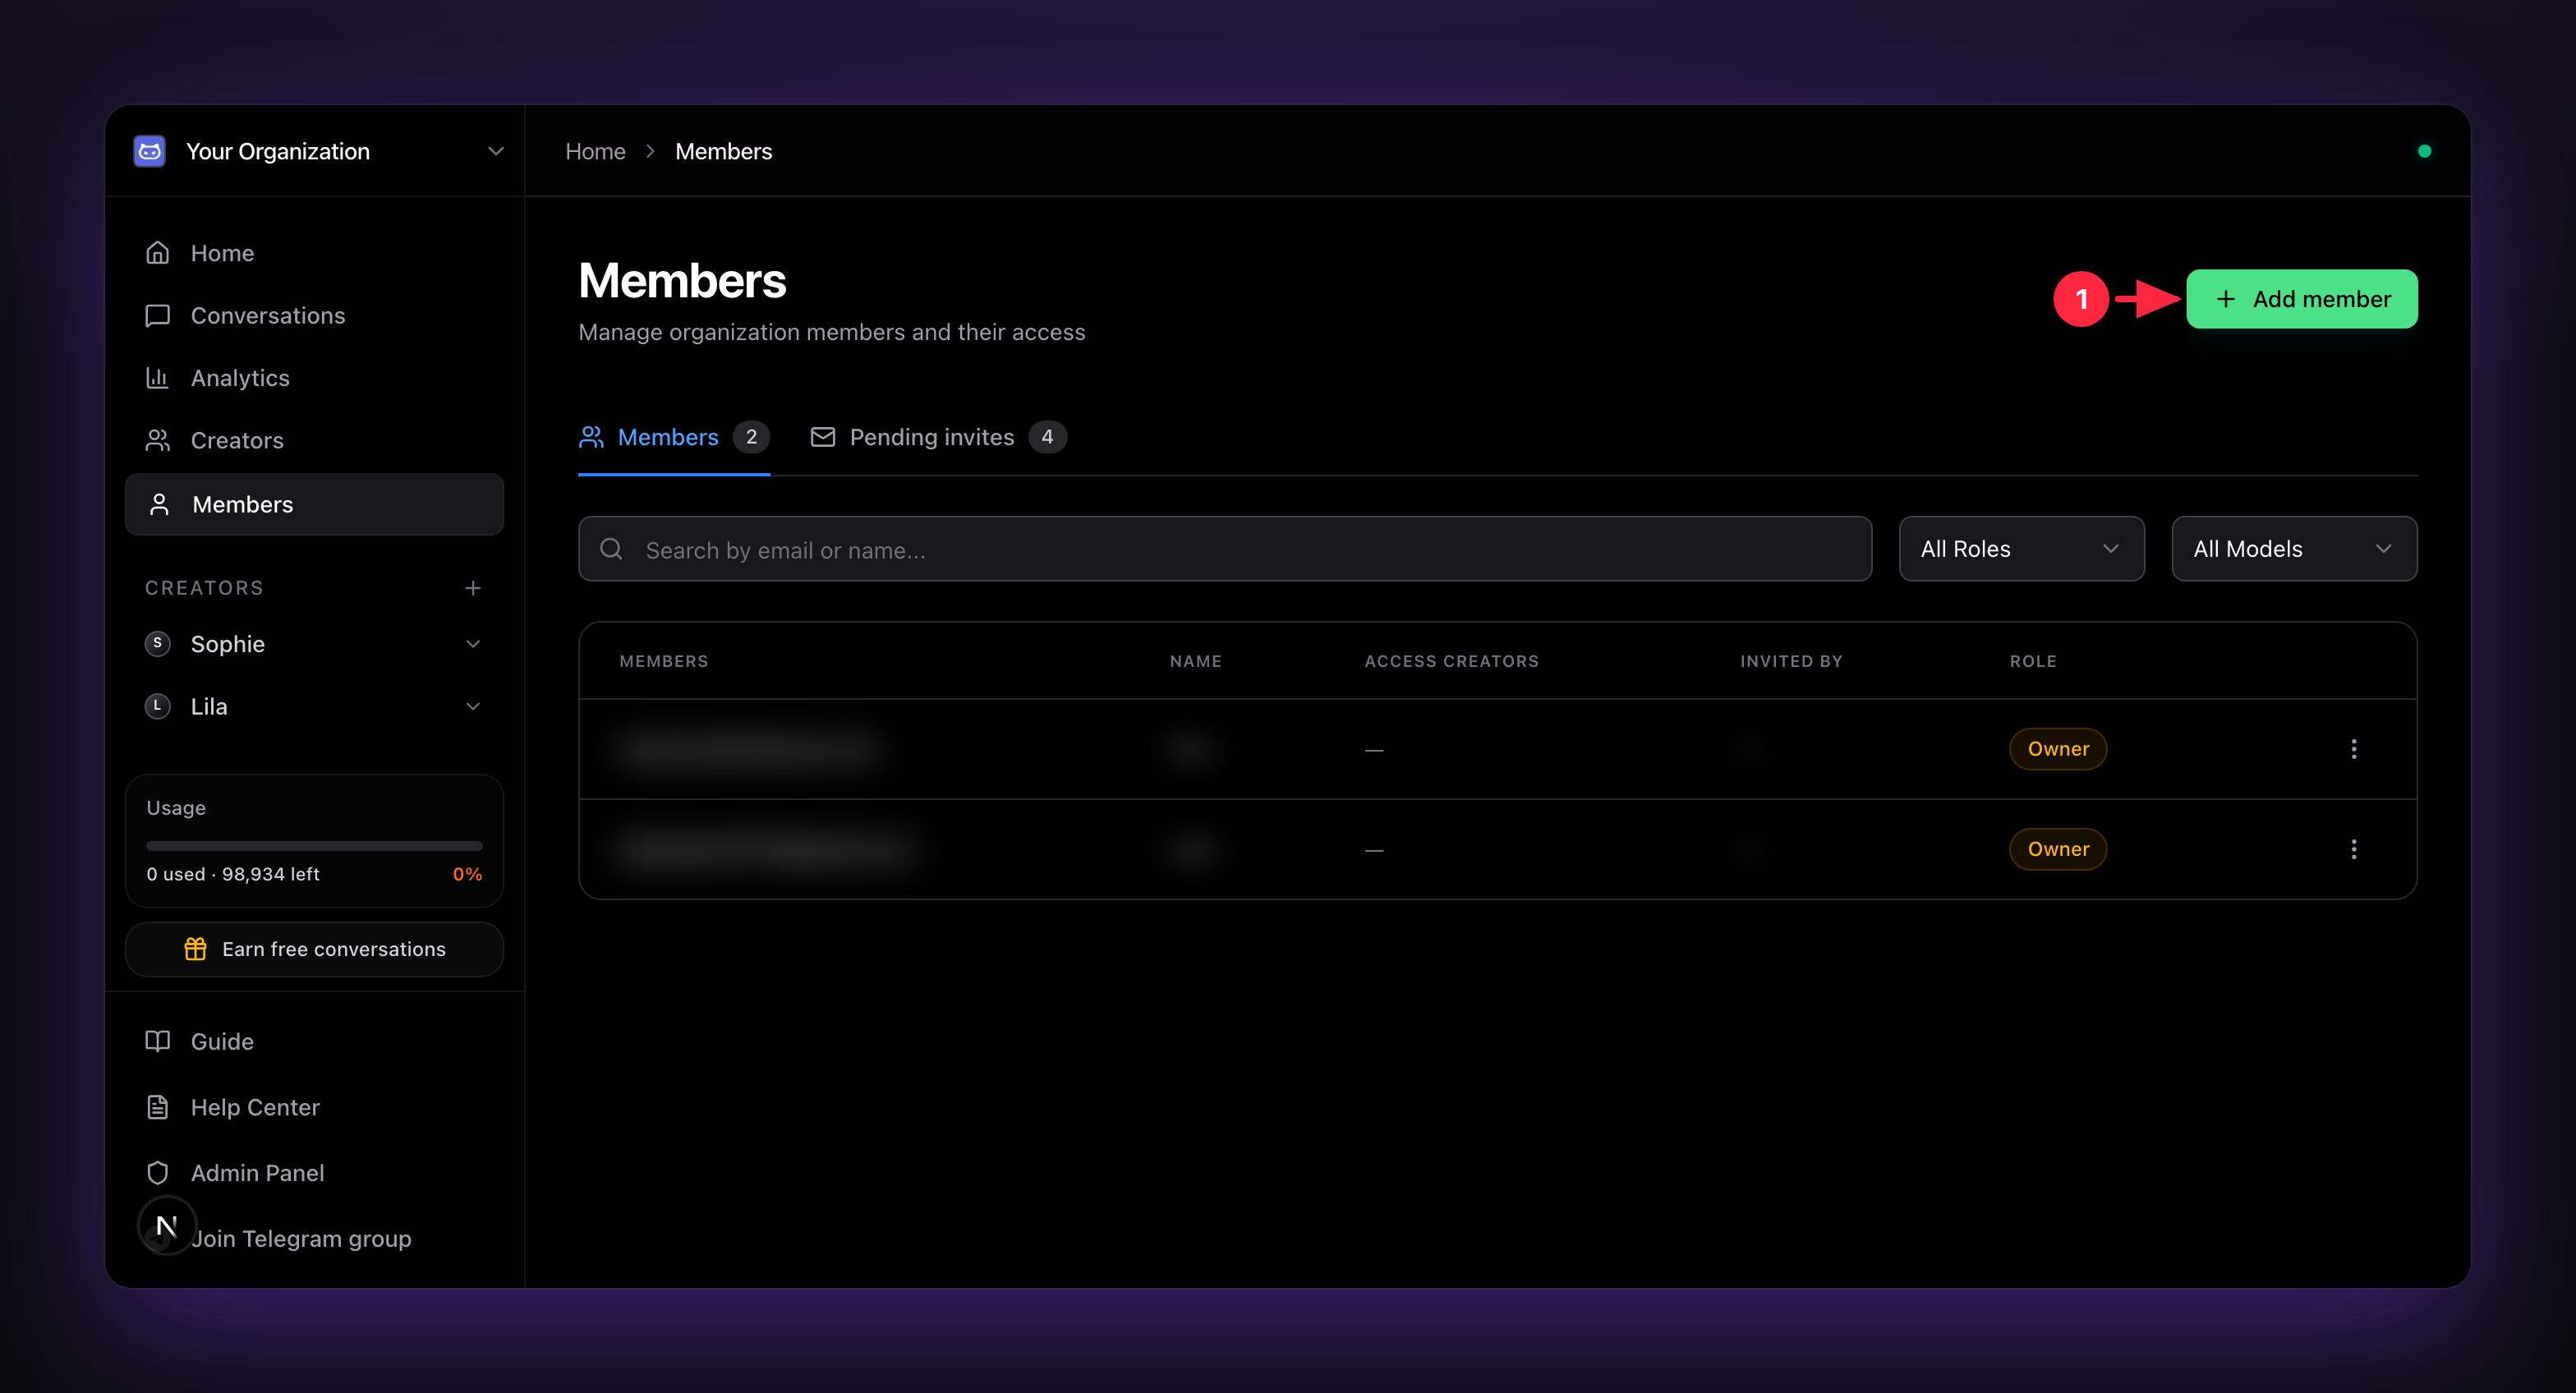This screenshot has height=1393, width=2576.
Task: Click the CREATORS section label
Action: click(204, 588)
